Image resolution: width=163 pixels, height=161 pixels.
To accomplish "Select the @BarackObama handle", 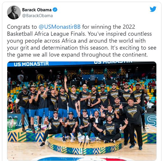I will (x=37, y=16).
